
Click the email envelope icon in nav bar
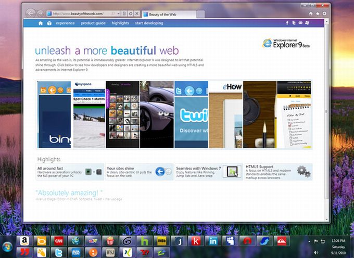click(x=300, y=23)
